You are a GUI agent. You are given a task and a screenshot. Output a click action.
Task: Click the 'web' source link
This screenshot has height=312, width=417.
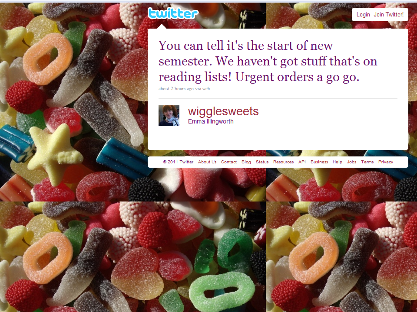click(206, 88)
